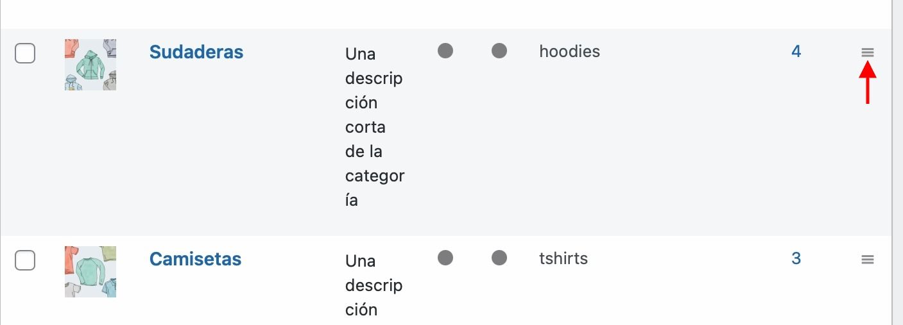Image resolution: width=903 pixels, height=325 pixels.
Task: Click the Sudaderas hoodie thumbnail image
Action: (x=90, y=65)
